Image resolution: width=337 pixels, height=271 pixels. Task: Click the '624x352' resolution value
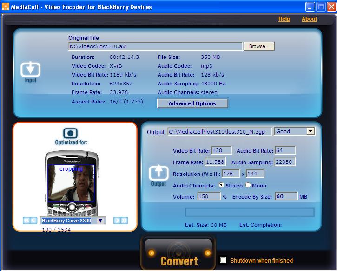click(121, 84)
